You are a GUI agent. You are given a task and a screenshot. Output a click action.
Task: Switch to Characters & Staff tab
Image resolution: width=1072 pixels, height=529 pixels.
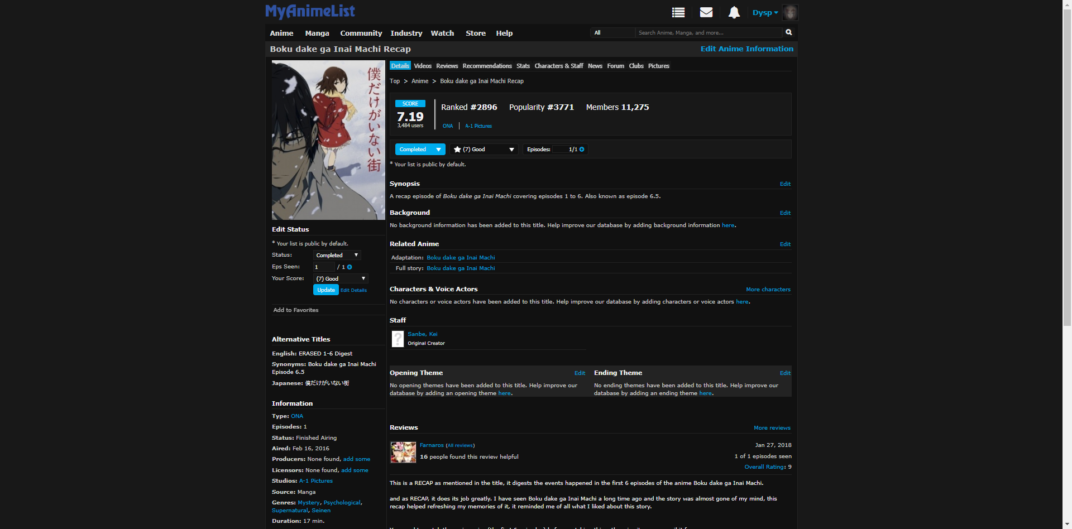coord(559,66)
